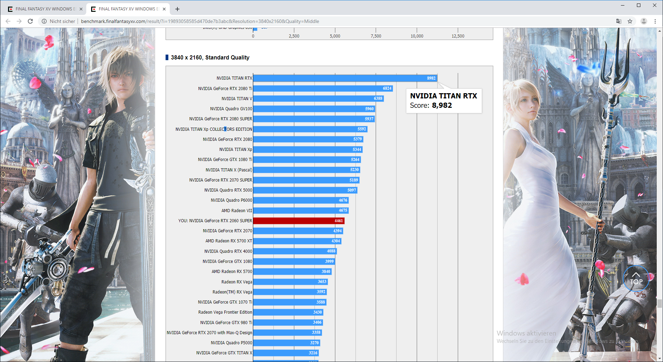Screen dimensions: 663x362
Task: Select the GeForce RTX 2070 SUPER label
Action: tap(221, 180)
